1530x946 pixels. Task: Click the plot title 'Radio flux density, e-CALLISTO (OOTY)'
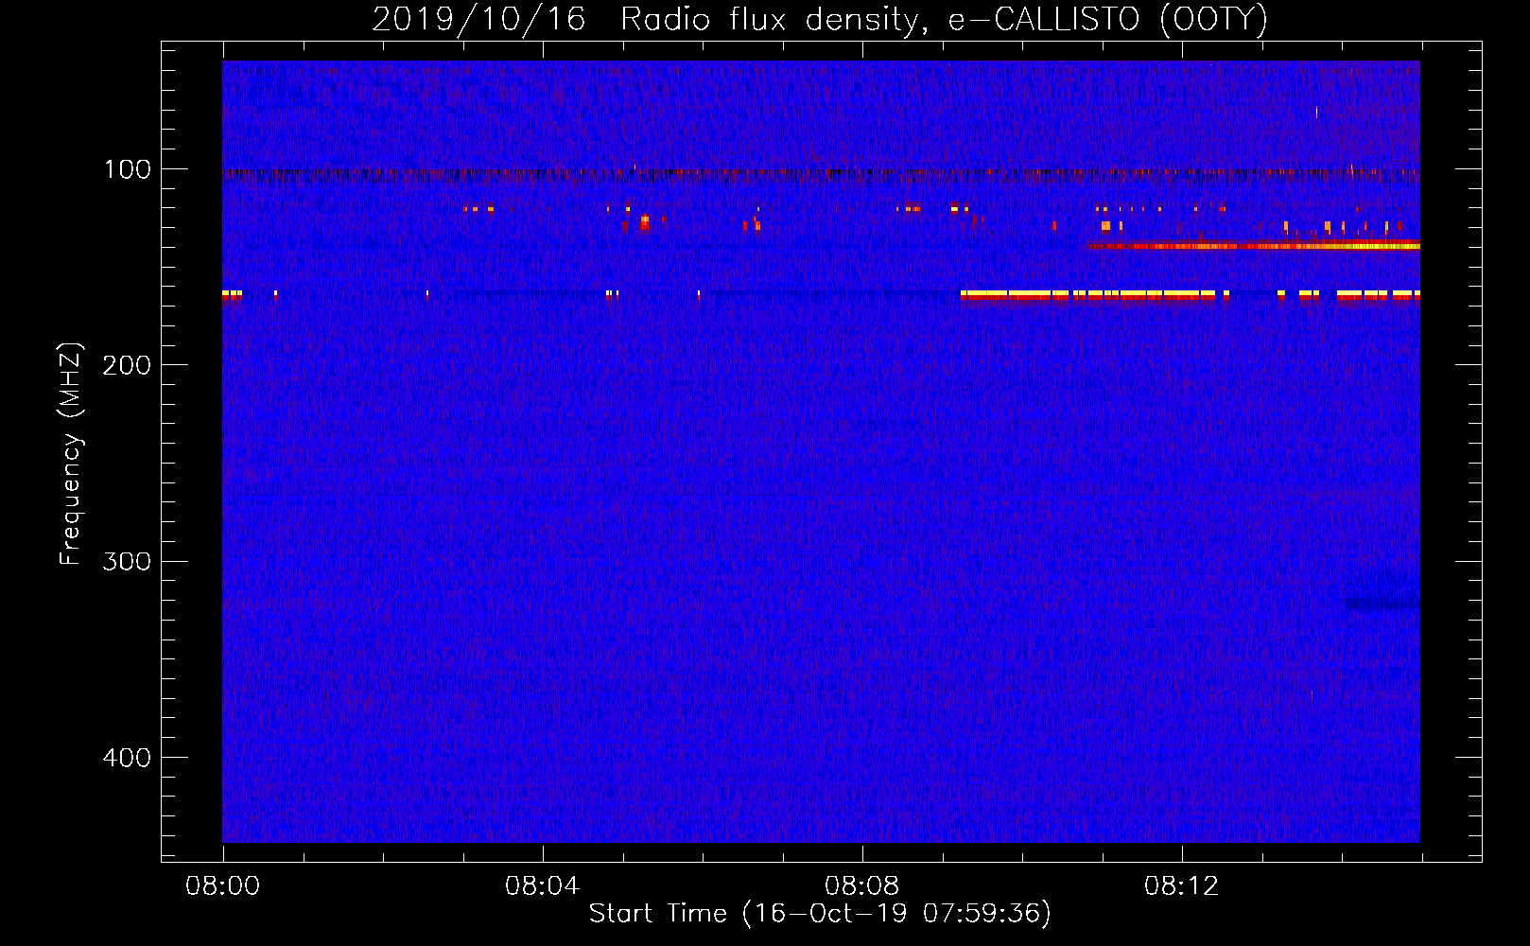[x=944, y=20]
